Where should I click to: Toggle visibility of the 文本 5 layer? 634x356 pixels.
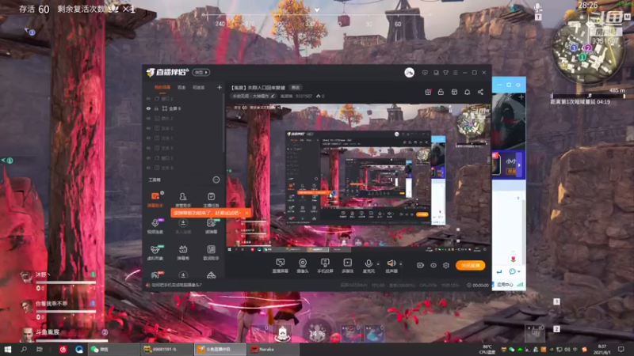(x=148, y=148)
